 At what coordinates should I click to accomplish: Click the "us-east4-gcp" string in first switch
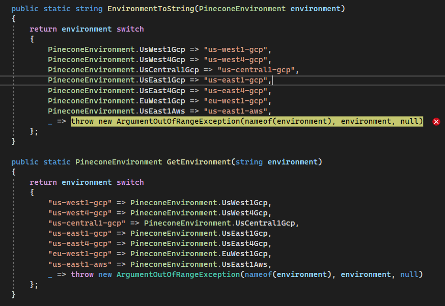pyautogui.click(x=236, y=91)
